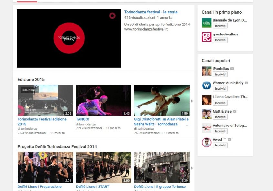Click 426 visualizzazioni text
The height and width of the screenshot is (191, 273).
click(x=140, y=17)
